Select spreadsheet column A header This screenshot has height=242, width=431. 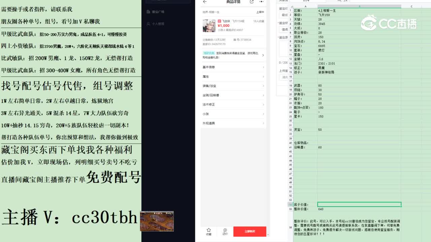[305, 6]
